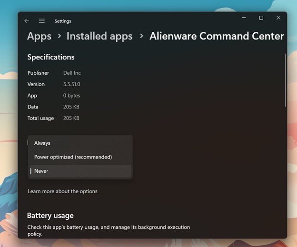
Task: Click the Specifications heading
Action: (x=50, y=57)
